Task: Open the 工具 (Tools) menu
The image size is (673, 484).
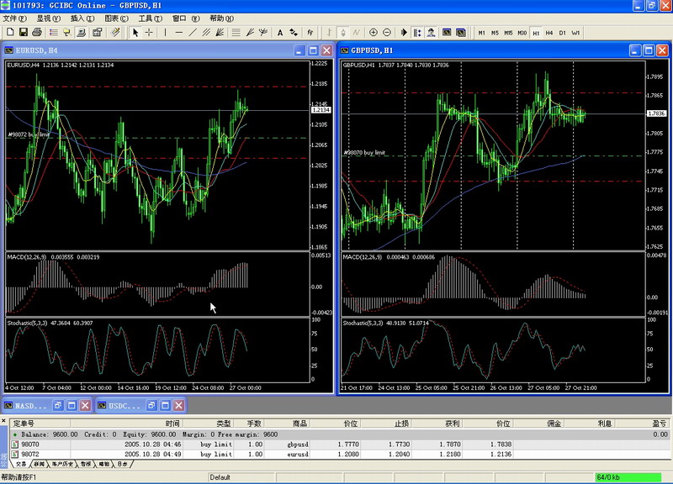Action: (149, 18)
